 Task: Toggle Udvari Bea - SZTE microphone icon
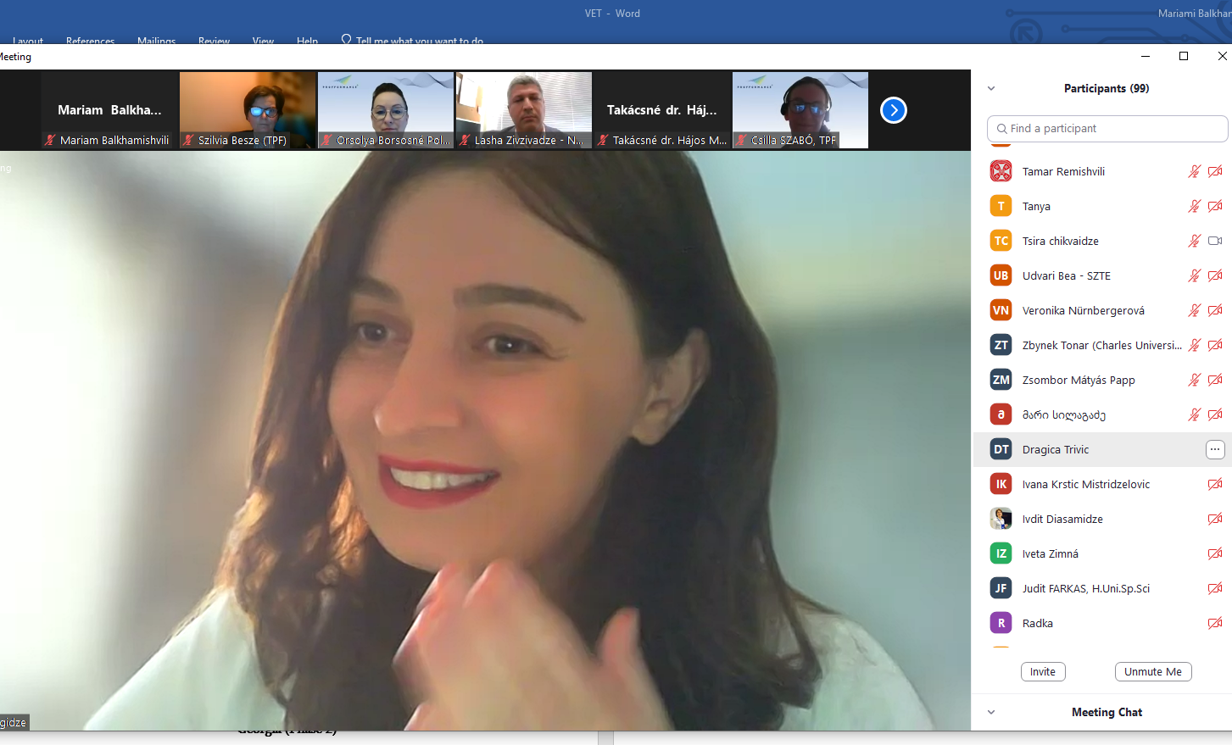[x=1194, y=275]
